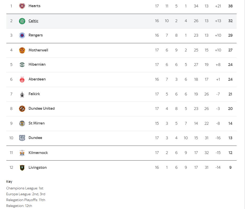Click the St Mirren club crest icon
Image resolution: width=245 pixels, height=209 pixels.
(x=22, y=123)
